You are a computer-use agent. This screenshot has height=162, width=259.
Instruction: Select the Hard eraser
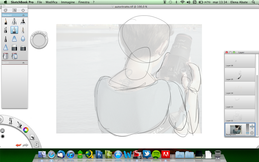coord(14,48)
